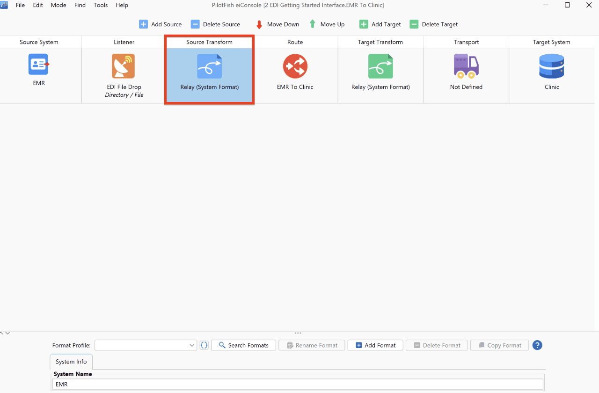Click the Rename Format button

pos(312,345)
